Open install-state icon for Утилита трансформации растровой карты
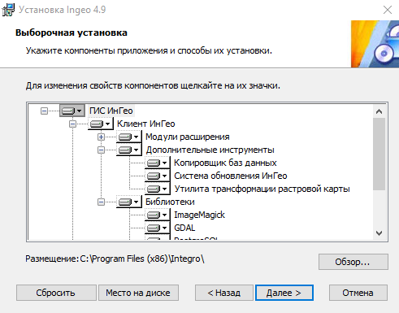Image resolution: width=399 pixels, height=313 pixels. (158, 189)
